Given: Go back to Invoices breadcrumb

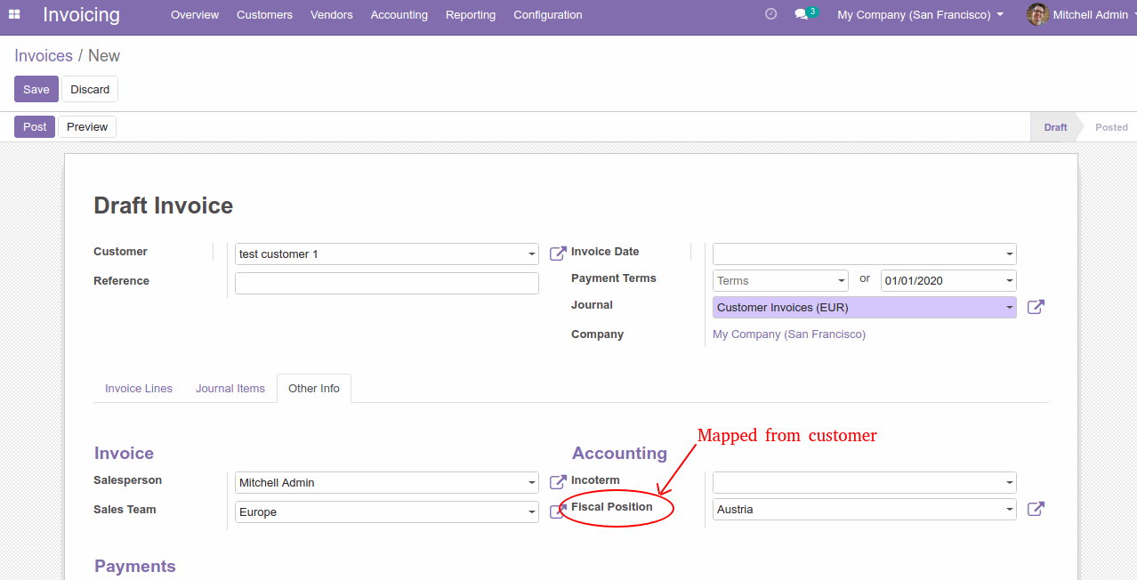Looking at the screenshot, I should point(44,56).
